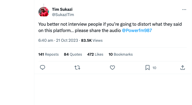Toggle the bookmark icon
Image resolution: width=192 pixels, height=105 pixels.
click(147, 68)
